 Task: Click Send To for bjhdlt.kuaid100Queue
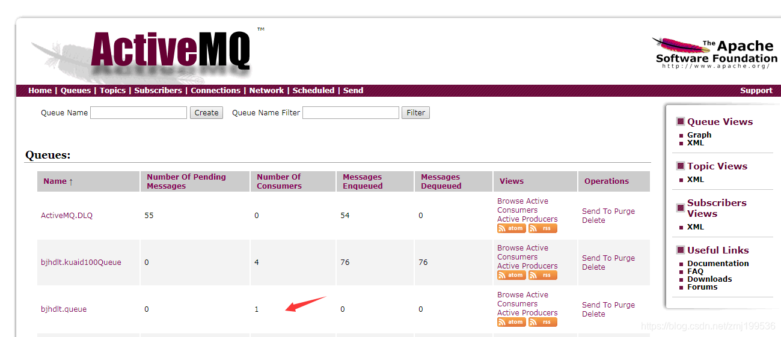coord(597,258)
